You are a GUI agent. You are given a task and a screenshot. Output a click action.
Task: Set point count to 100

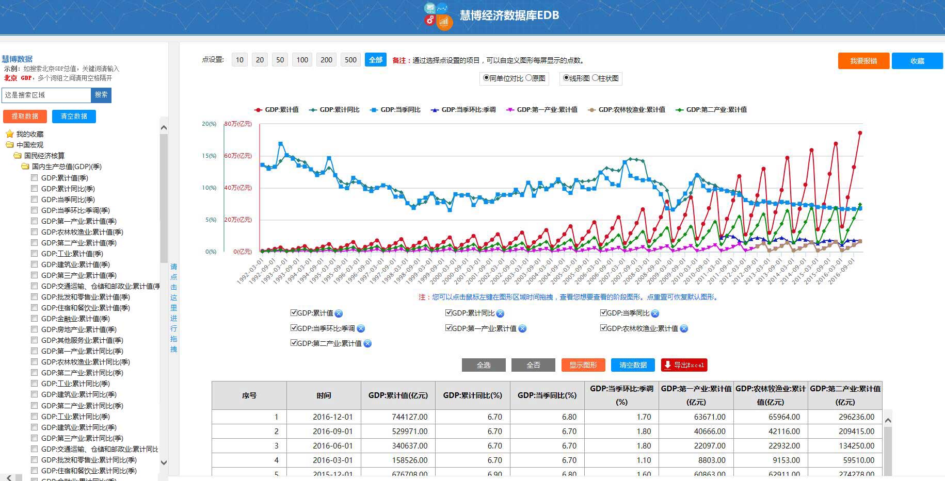coord(302,60)
